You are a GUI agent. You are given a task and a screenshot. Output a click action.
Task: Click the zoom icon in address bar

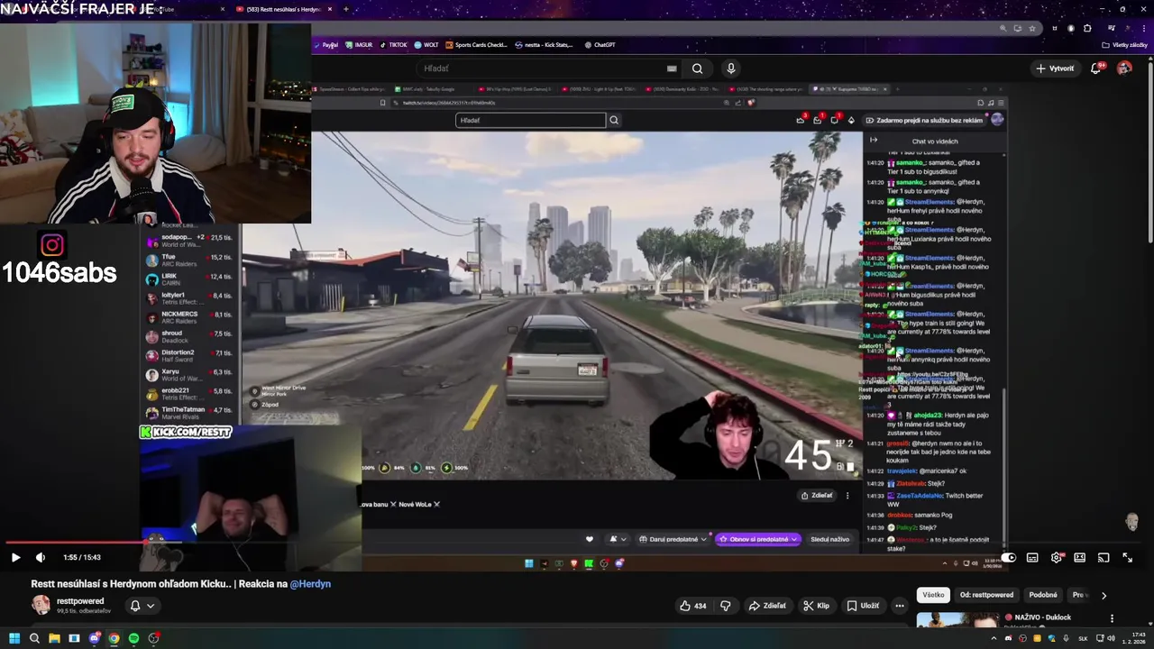coord(1003,28)
